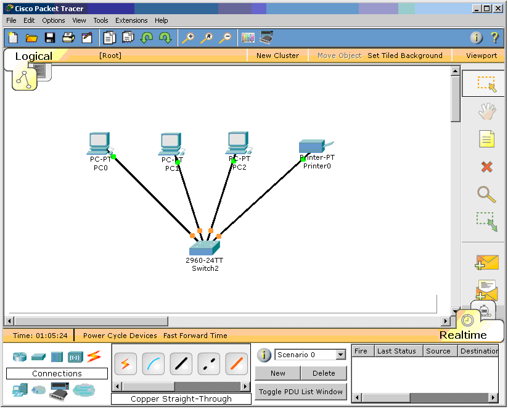This screenshot has height=409, width=508.
Task: Choose the WAN Emulation cloud category
Action: click(x=39, y=390)
